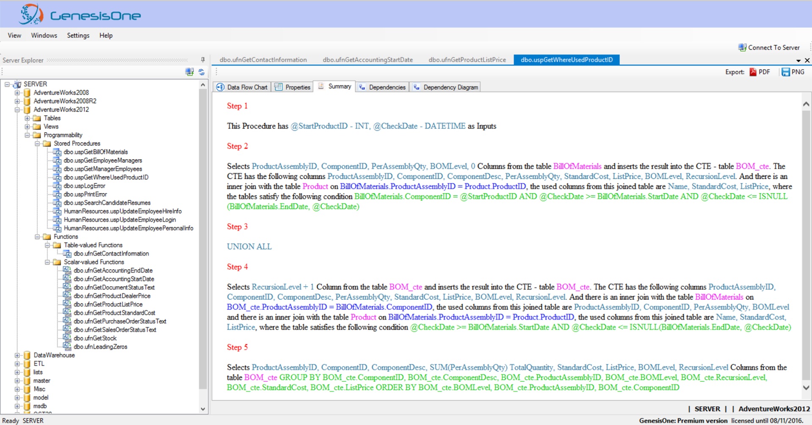Select the msdb database
Image resolution: width=812 pixels, height=425 pixels.
(40, 406)
